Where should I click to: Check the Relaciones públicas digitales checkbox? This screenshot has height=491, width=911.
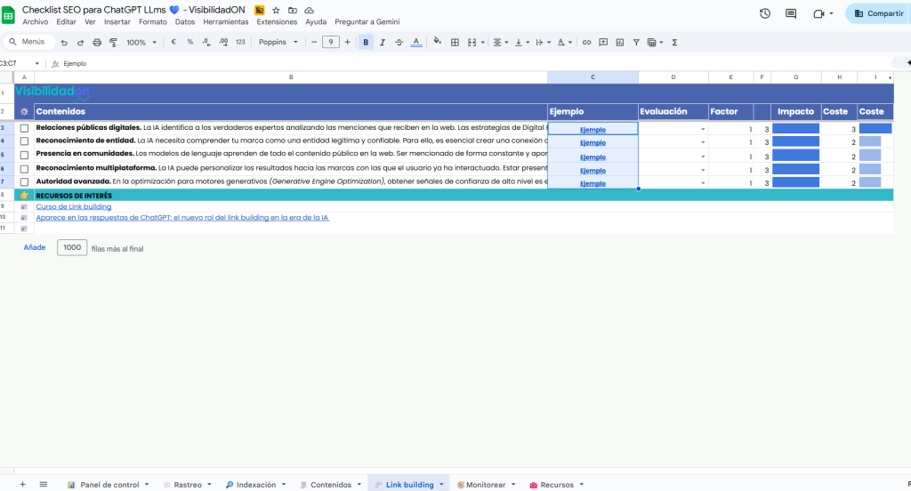pos(24,129)
